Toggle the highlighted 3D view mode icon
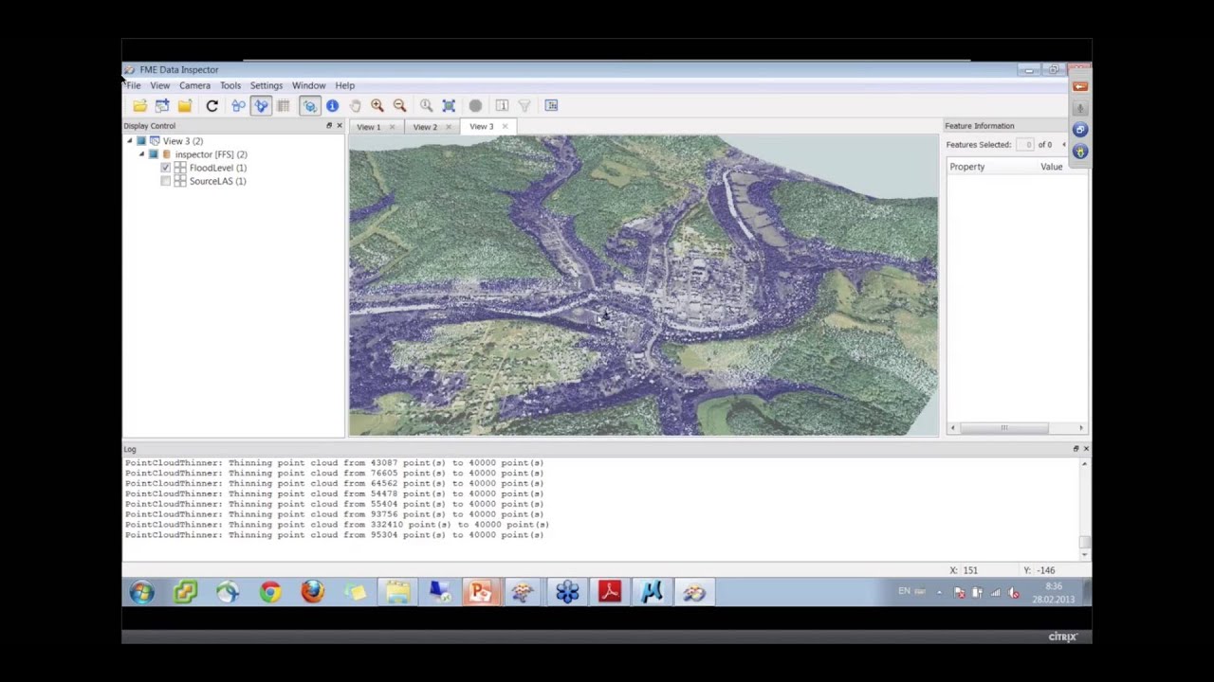Image resolution: width=1214 pixels, height=682 pixels. point(261,106)
